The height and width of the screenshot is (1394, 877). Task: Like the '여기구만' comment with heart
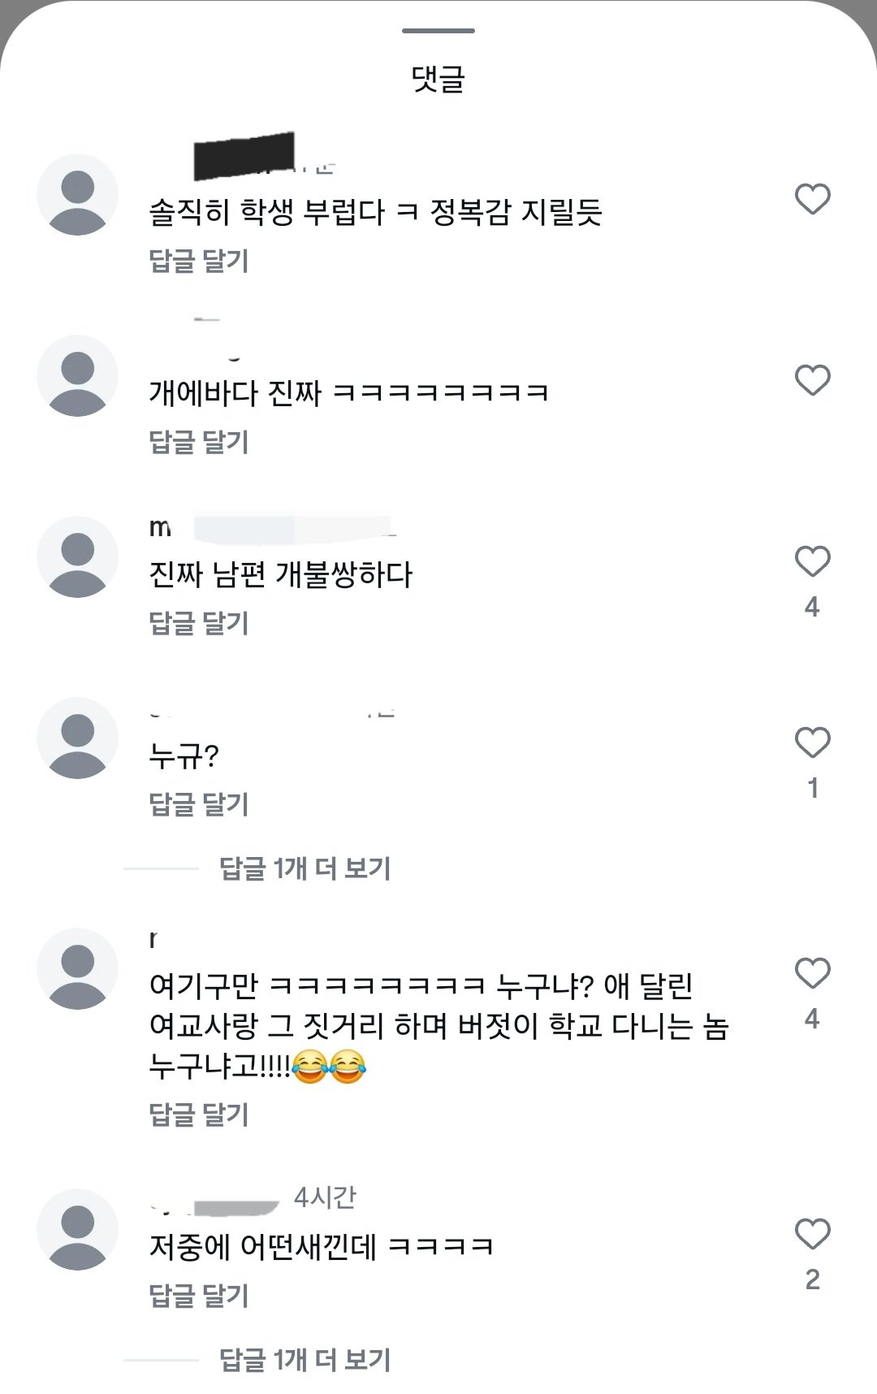(812, 973)
